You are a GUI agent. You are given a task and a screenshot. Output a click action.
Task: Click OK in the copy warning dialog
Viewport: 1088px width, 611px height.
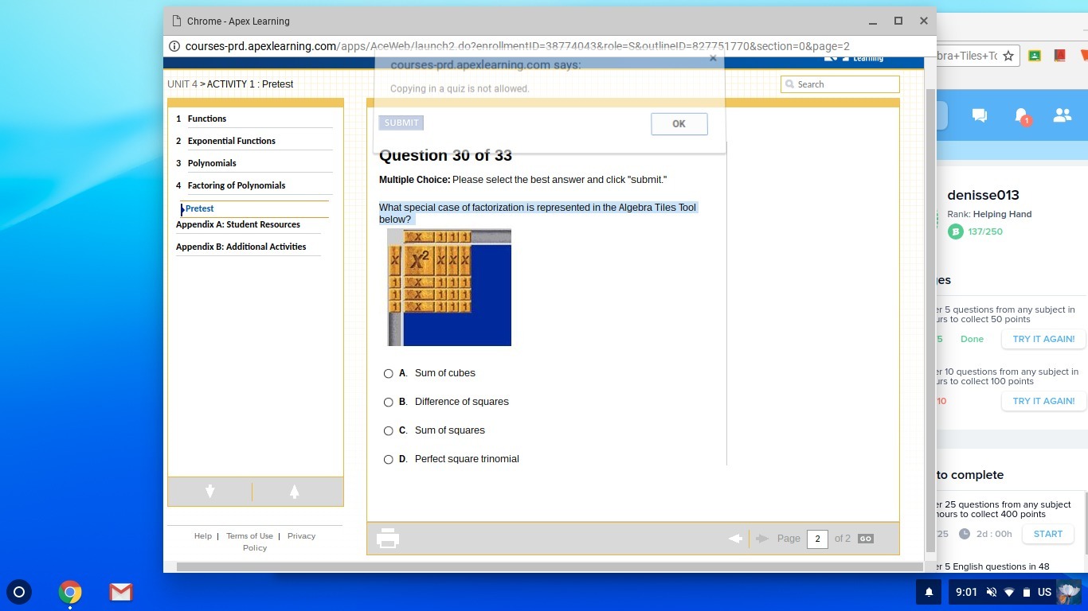point(679,124)
